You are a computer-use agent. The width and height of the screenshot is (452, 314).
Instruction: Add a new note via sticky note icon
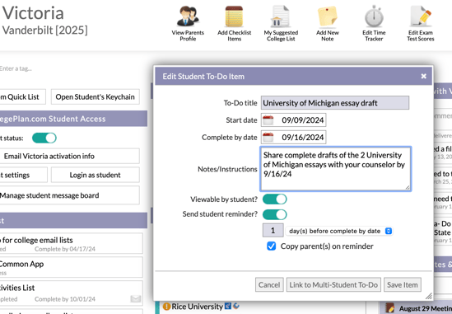pyautogui.click(x=327, y=16)
